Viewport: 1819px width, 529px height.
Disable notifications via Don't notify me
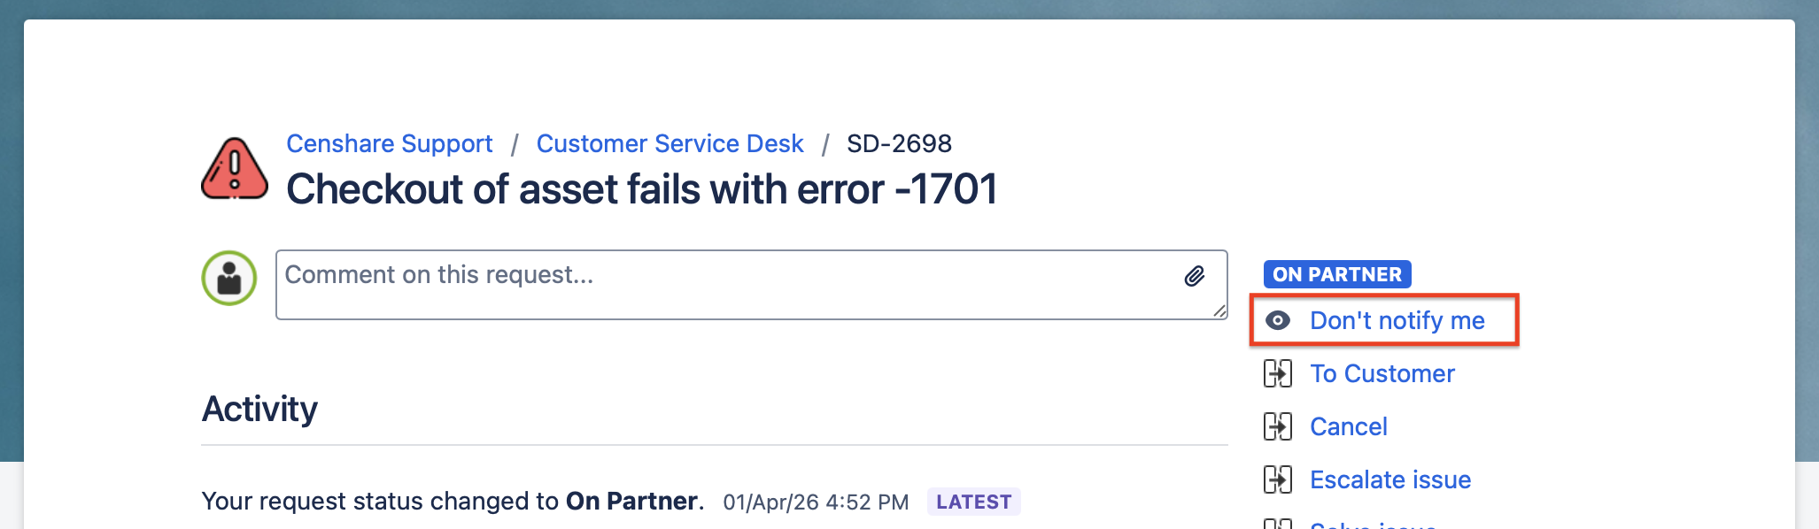pos(1397,320)
